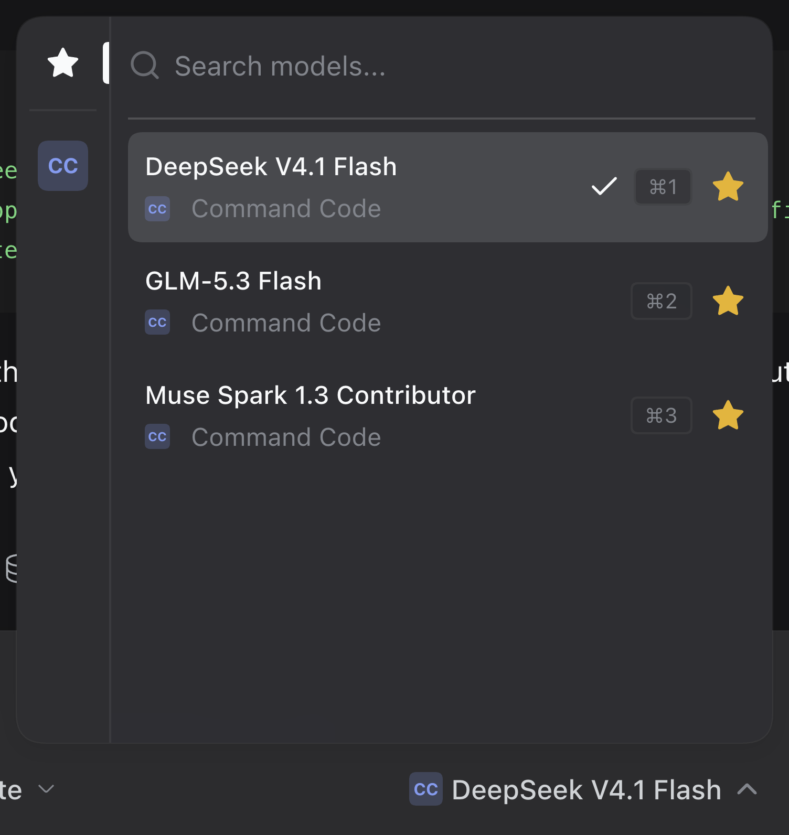The width and height of the screenshot is (789, 835).
Task: Click the bottom bar Command Code icon
Action: click(426, 789)
